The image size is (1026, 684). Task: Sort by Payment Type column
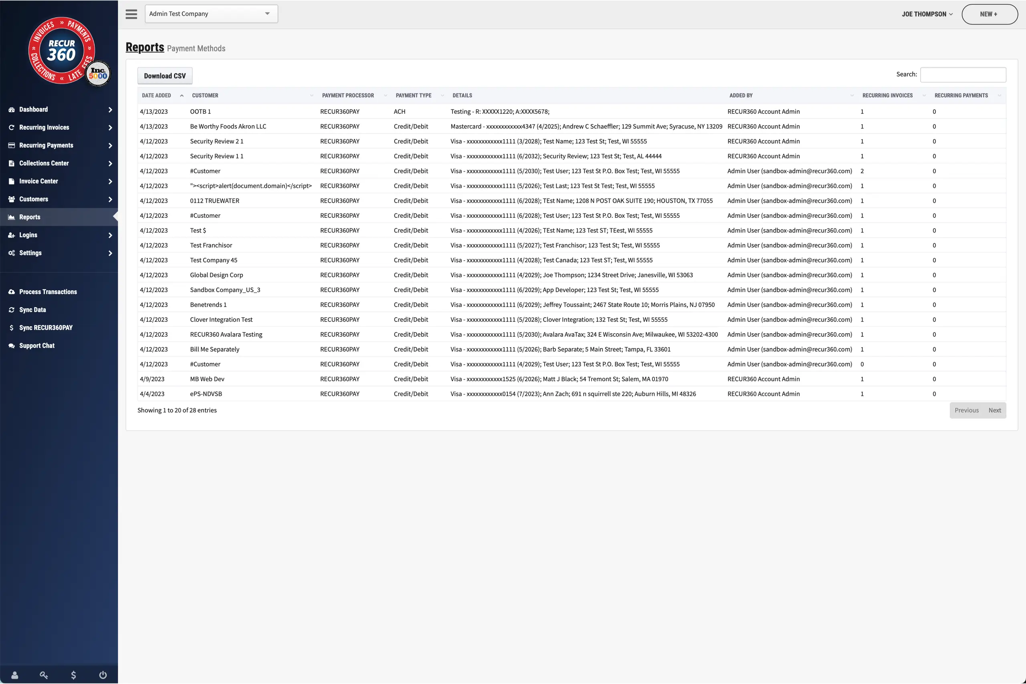pyautogui.click(x=420, y=96)
